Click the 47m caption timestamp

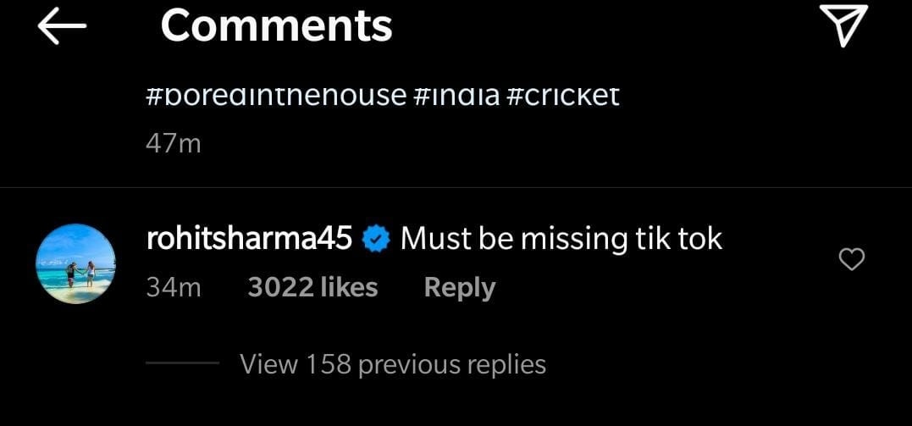174,143
